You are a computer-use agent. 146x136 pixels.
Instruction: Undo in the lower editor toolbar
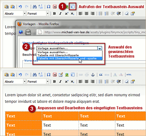click(x=20, y=75)
